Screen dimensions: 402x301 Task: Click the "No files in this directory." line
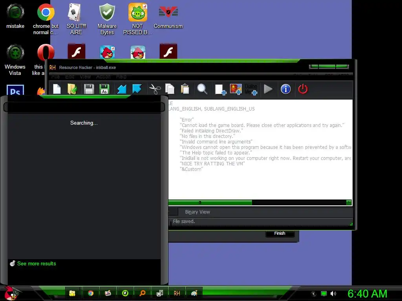207,136
